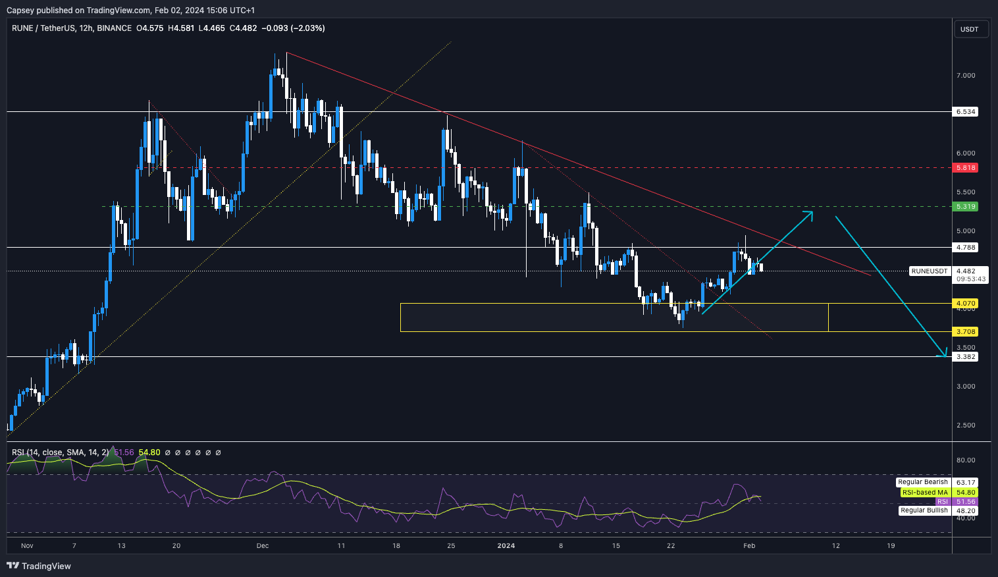Click the 2.500 tick on price axis

click(x=966, y=425)
